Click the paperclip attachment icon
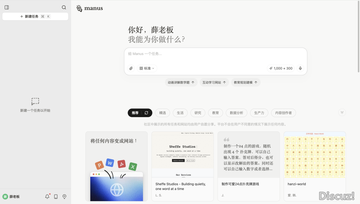The image size is (360, 204). 131,68
